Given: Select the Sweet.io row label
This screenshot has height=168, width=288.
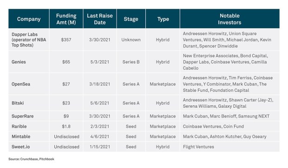Looking at the screenshot, I should click(x=20, y=147).
